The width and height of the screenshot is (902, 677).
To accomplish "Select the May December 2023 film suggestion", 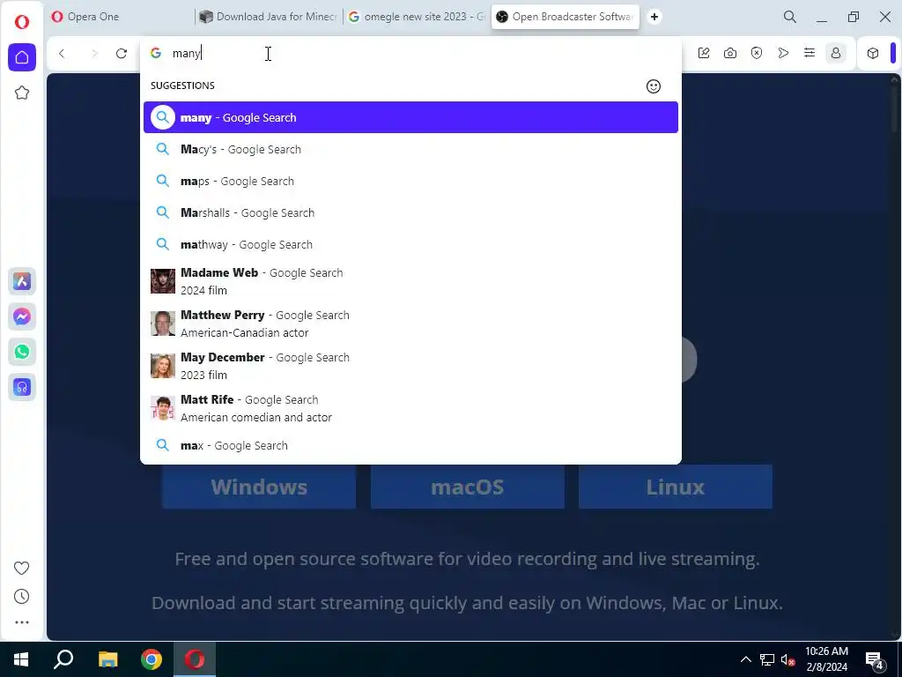I will click(410, 366).
